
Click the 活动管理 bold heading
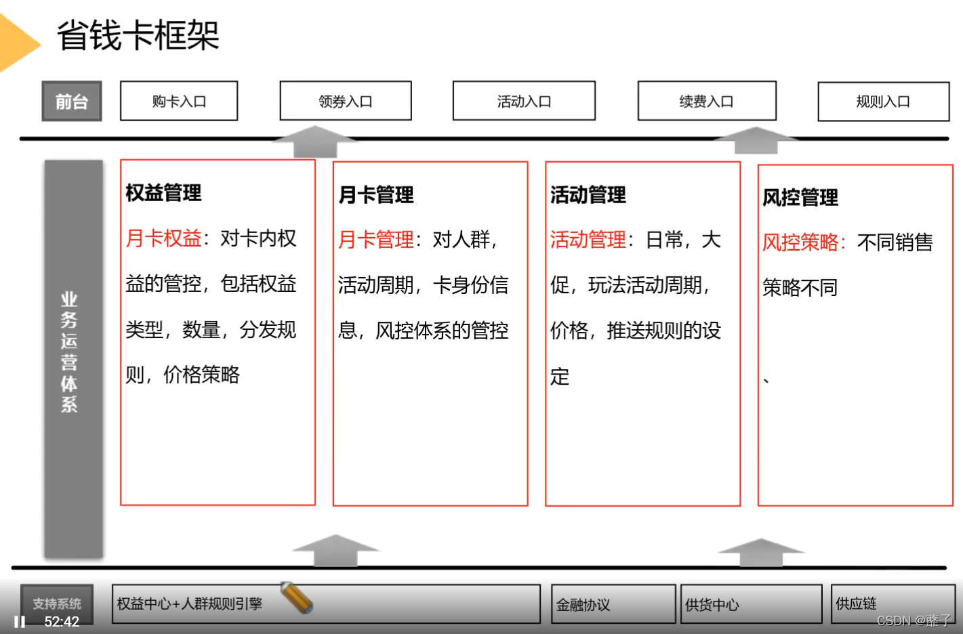tap(588, 195)
